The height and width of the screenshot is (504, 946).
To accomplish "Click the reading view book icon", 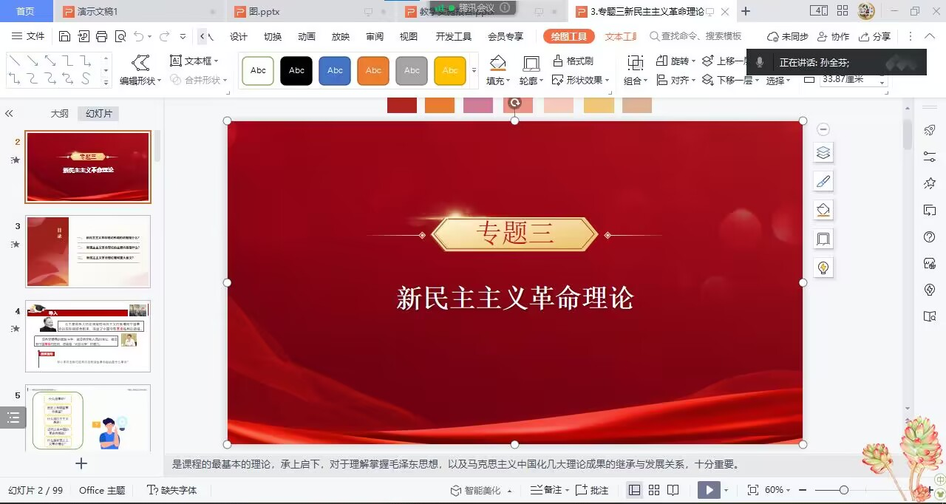I will pos(673,490).
